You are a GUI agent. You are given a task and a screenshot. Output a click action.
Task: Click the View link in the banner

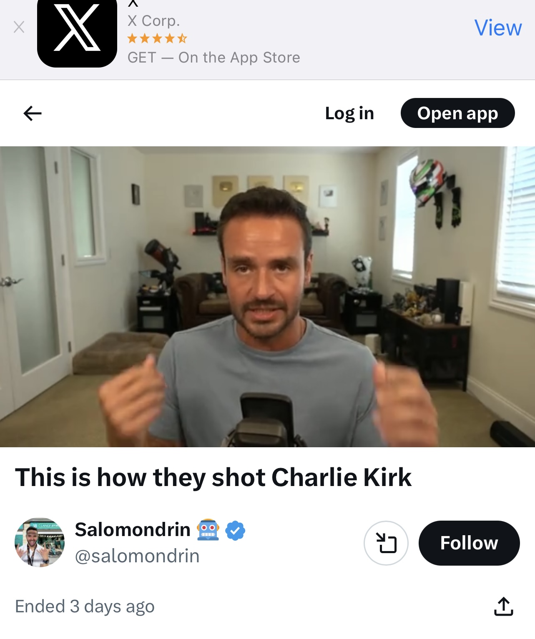pyautogui.click(x=498, y=28)
